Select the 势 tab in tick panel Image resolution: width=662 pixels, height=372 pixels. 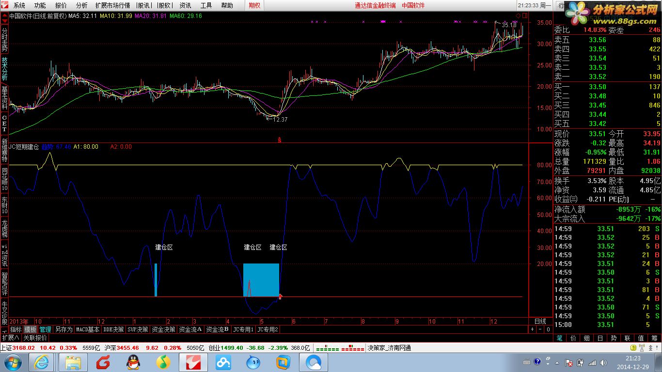point(614,338)
